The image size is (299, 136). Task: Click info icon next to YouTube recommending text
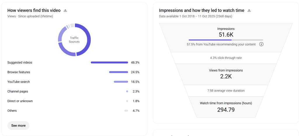(x=261, y=44)
